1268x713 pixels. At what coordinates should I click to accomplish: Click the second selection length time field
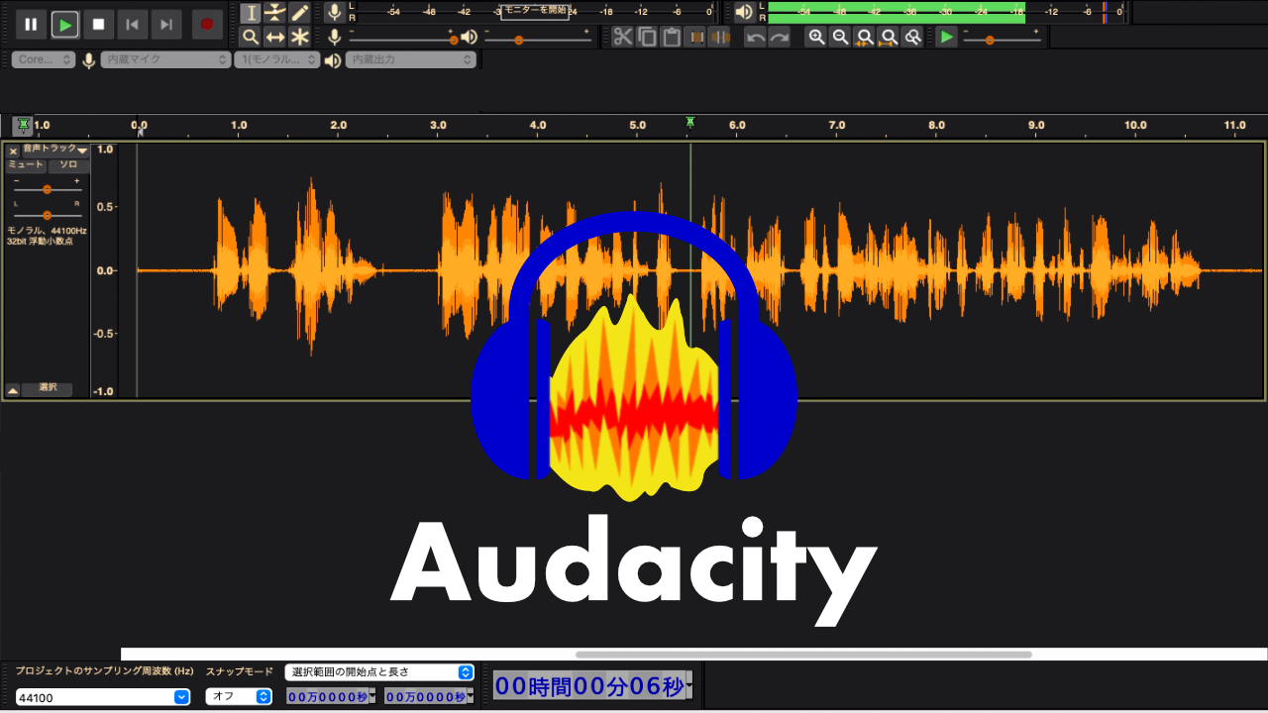click(425, 697)
